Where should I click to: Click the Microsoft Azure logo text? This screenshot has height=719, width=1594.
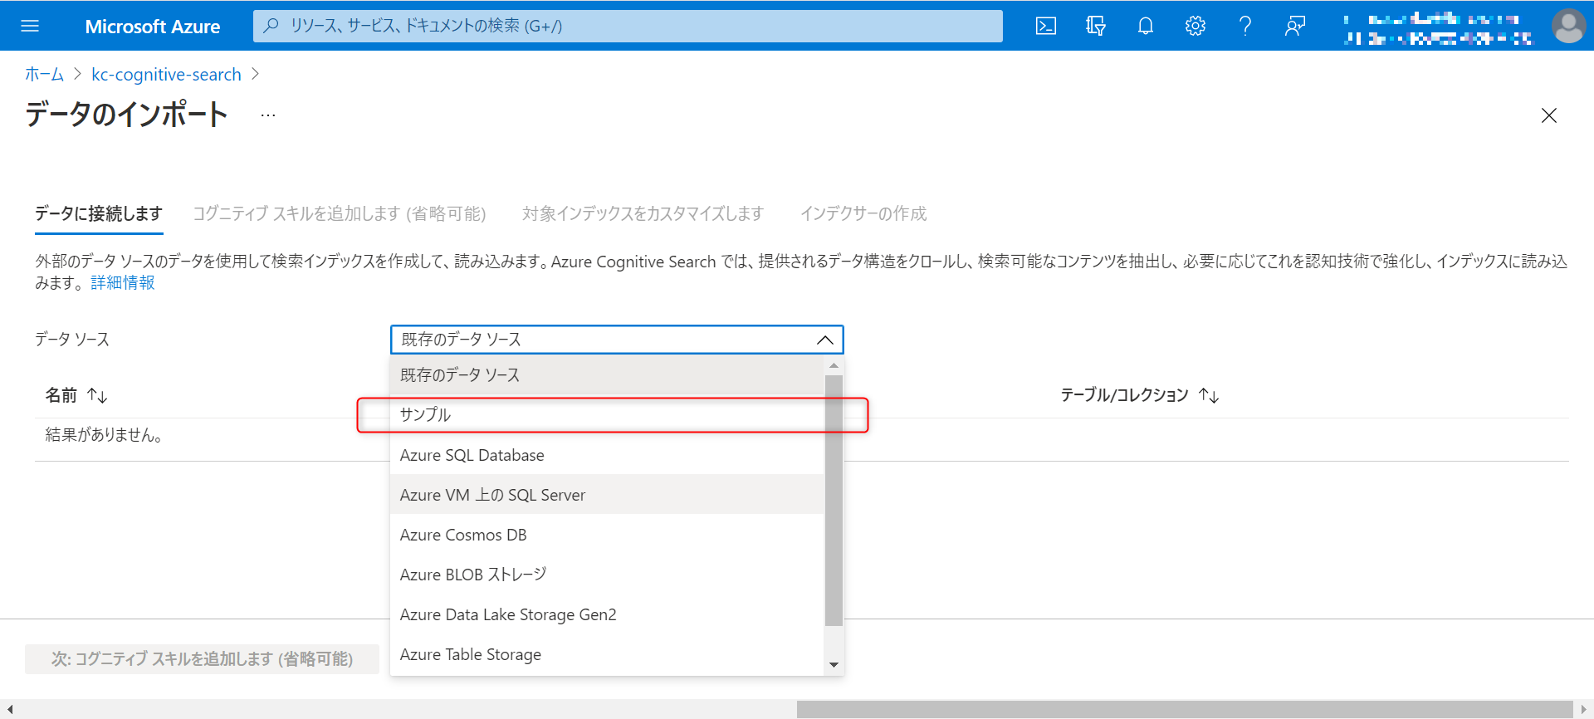tap(153, 27)
